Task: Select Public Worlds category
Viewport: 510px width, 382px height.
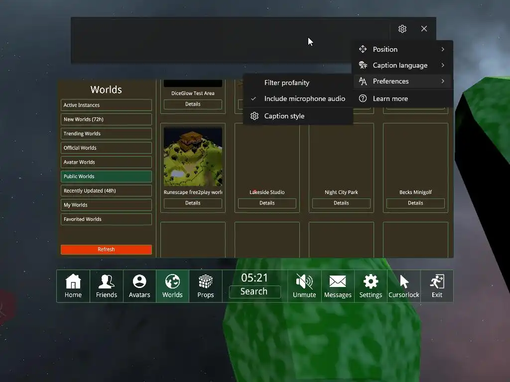Action: (x=106, y=177)
